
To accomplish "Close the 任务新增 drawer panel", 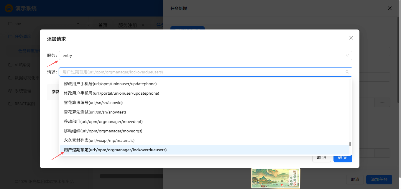I will point(390,8).
